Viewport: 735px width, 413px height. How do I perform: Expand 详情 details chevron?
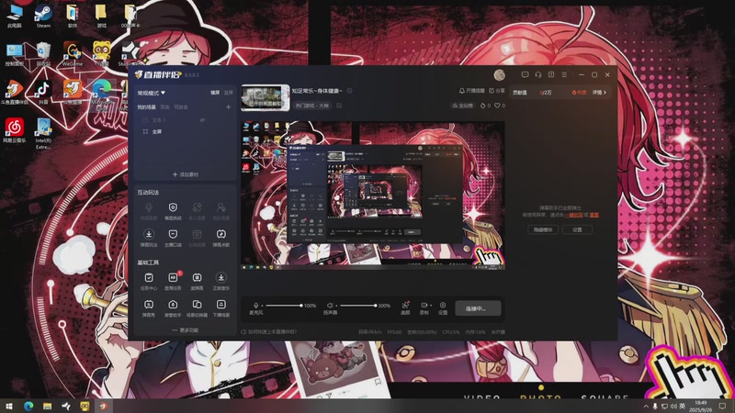pos(599,93)
